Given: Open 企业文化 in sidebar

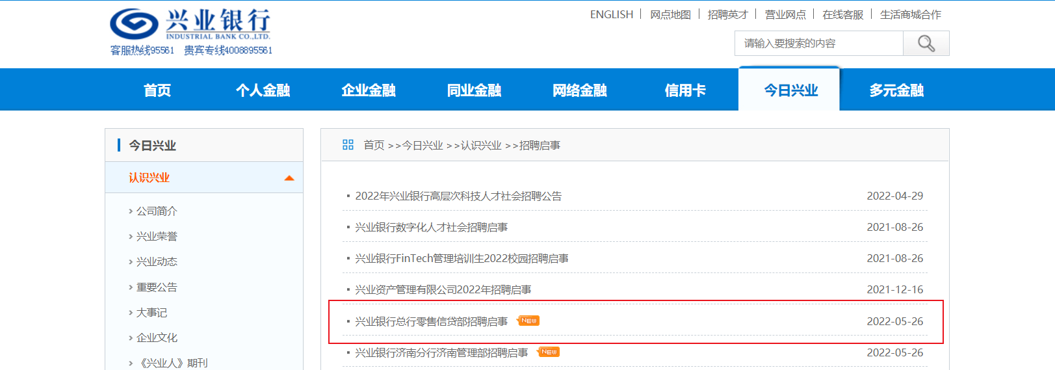Looking at the screenshot, I should [157, 337].
